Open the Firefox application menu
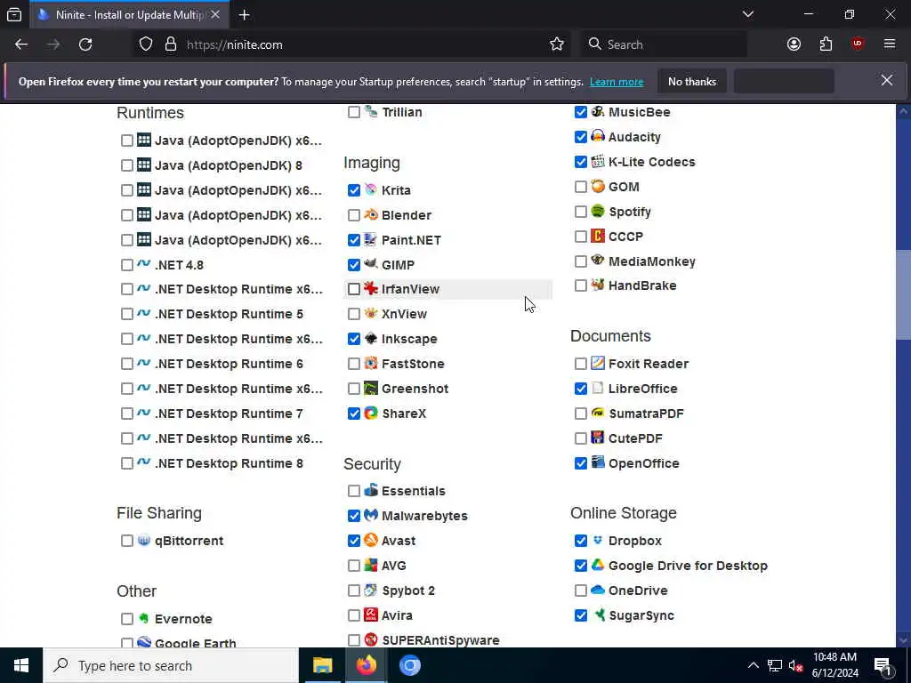Viewport: 911px width, 683px height. (x=890, y=44)
